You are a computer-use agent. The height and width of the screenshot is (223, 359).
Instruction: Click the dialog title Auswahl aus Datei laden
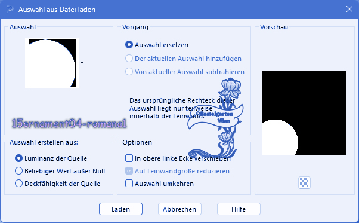57,10
